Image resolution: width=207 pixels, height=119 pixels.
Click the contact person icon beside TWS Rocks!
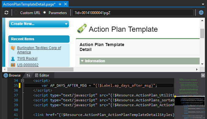tap(13, 59)
